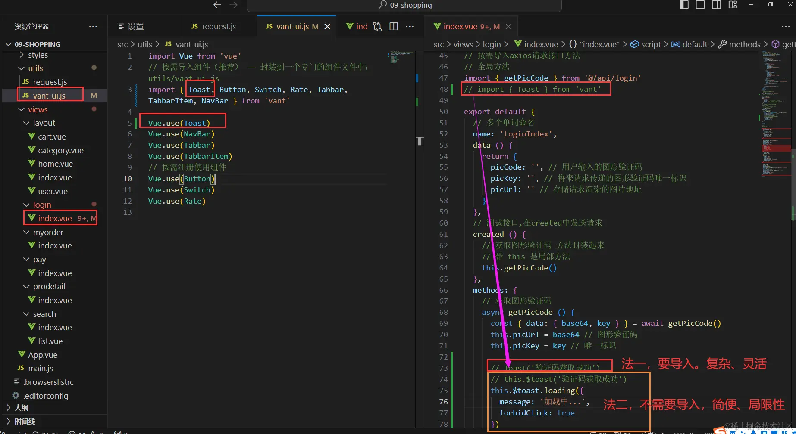796x434 pixels.
Task: Click the 'export default {' line 50
Action: tap(499, 112)
